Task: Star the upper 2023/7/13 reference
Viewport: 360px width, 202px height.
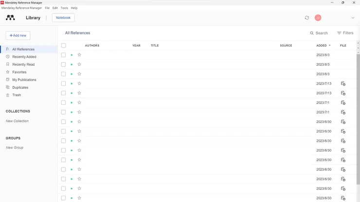Action: 79,84
